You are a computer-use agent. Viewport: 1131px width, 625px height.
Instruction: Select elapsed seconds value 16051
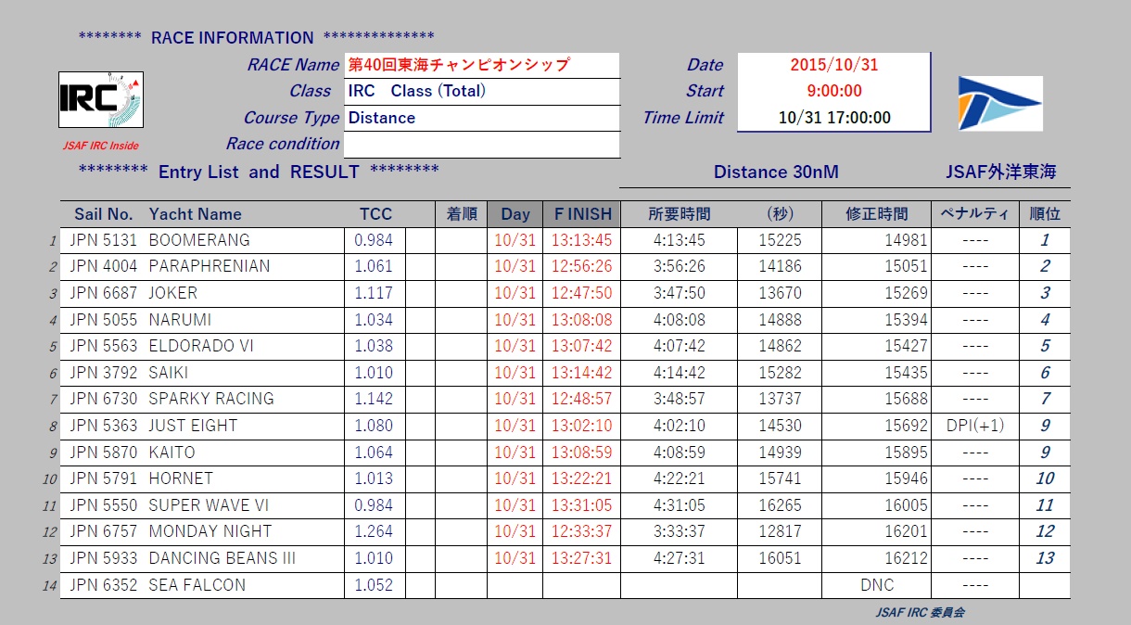pos(780,558)
